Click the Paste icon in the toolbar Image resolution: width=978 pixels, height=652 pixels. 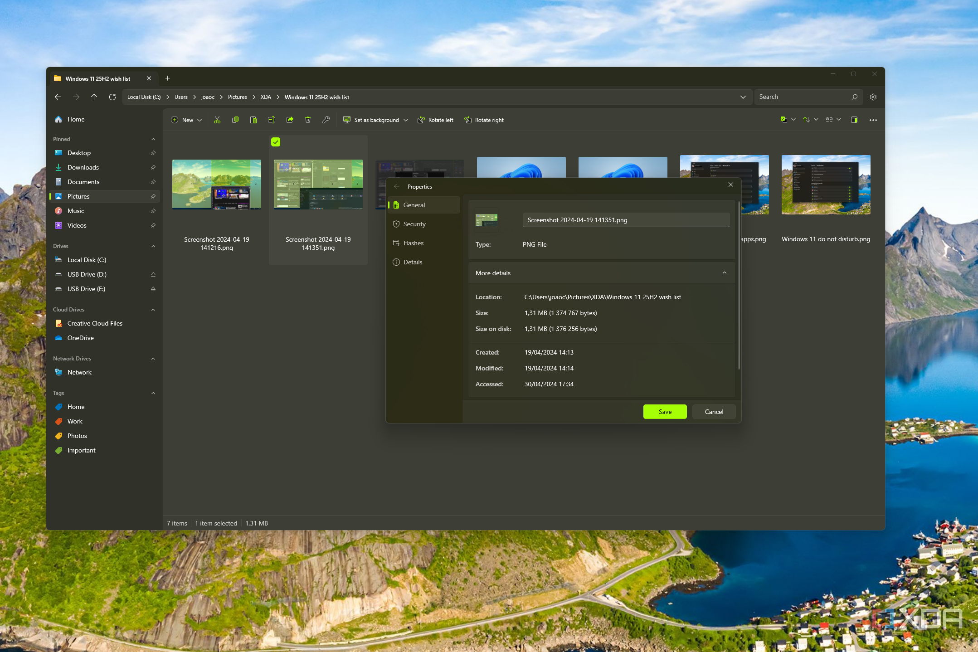253,120
